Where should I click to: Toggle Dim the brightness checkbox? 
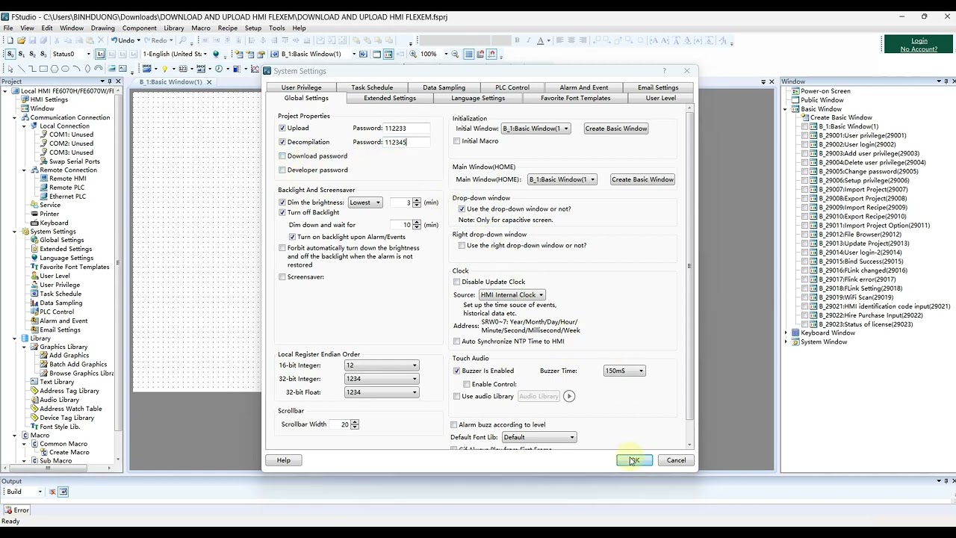point(282,202)
